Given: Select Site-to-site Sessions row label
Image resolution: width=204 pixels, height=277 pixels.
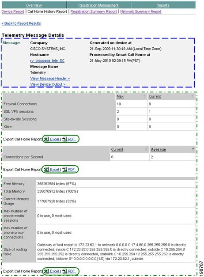Looking at the screenshot, I should (x=20, y=119).
